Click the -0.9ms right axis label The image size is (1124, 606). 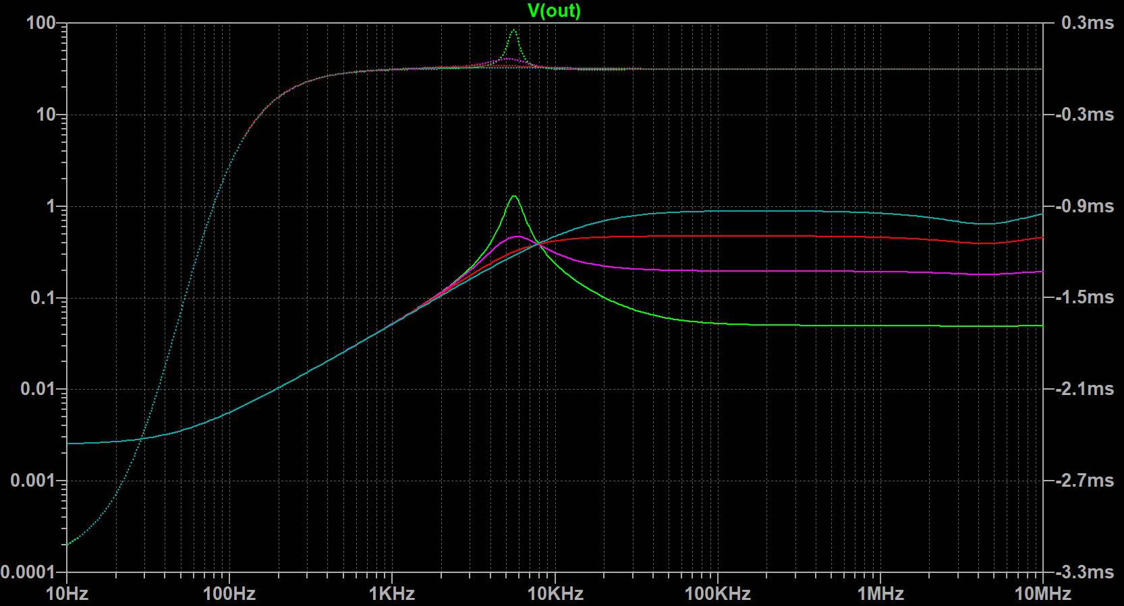coord(1084,206)
